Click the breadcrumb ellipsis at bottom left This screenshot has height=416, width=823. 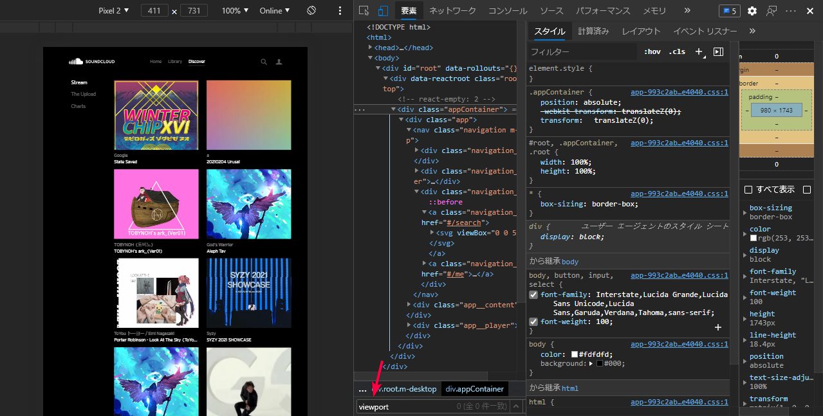point(362,389)
